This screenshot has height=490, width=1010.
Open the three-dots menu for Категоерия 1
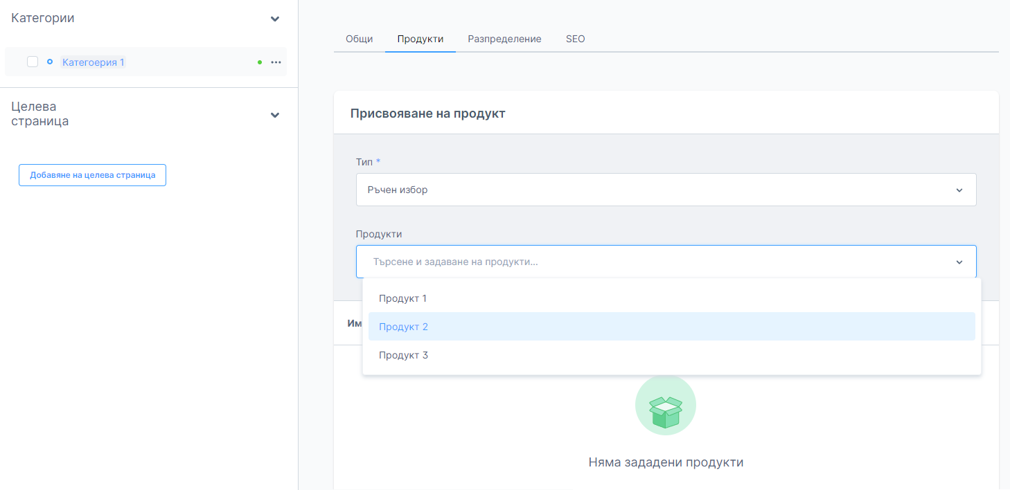(276, 62)
